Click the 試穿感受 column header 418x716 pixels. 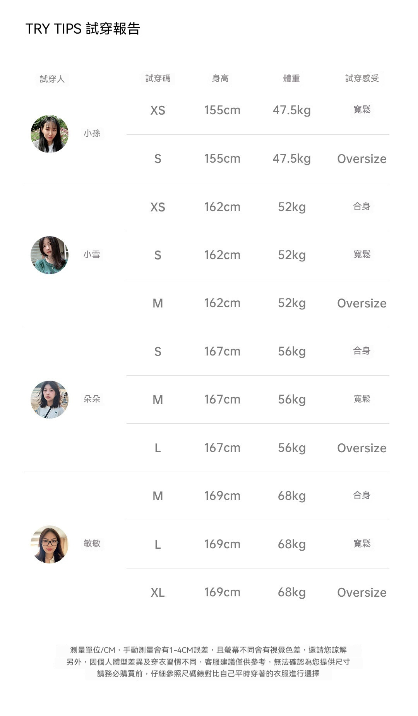coord(362,78)
